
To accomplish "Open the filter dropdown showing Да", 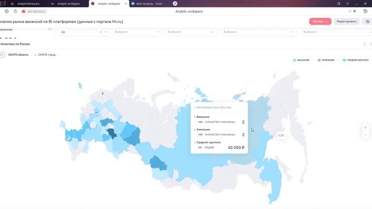I will pyautogui.click(x=84, y=32).
